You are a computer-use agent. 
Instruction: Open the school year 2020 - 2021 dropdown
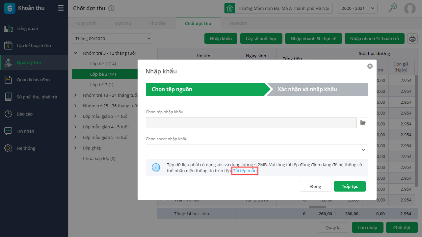358,8
